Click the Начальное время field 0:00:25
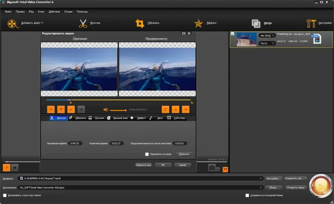 click(75, 144)
